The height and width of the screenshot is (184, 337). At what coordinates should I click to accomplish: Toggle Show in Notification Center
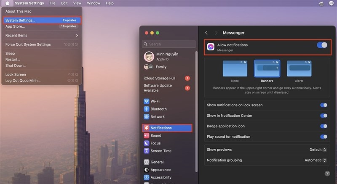324,116
